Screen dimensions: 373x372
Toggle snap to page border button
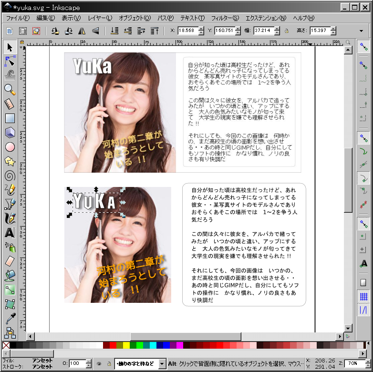pyautogui.click(x=363, y=282)
